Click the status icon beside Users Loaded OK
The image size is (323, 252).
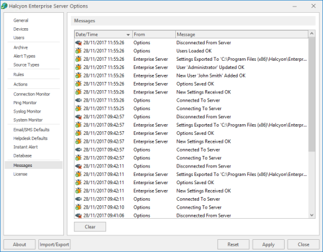coord(79,51)
